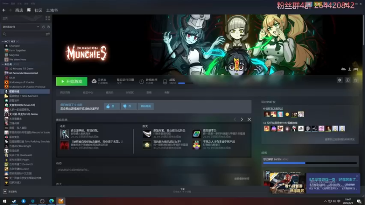Viewport: 365px width, 205px height.
Task: Open the 库 library menu
Action: [x=29, y=10]
